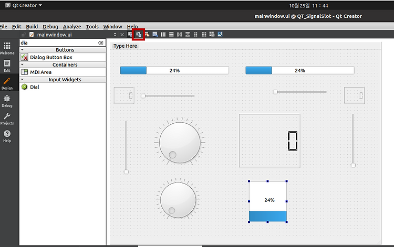Collapse the Buttons category

[x=22, y=50]
